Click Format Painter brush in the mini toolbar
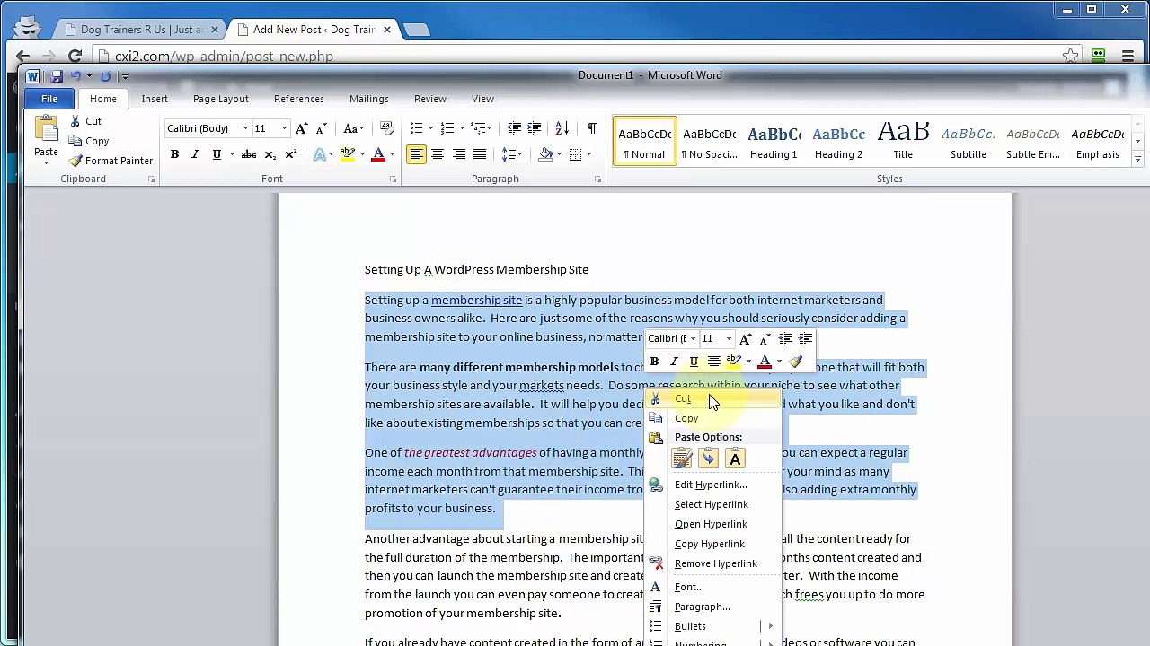The width and height of the screenshot is (1150, 646). tap(795, 362)
